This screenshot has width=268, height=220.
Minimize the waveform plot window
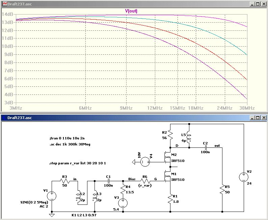click(252, 4)
